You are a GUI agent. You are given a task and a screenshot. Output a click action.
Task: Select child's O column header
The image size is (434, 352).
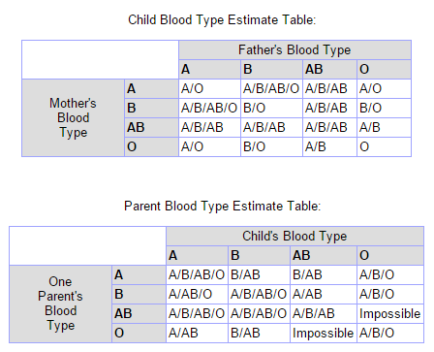[390, 255]
